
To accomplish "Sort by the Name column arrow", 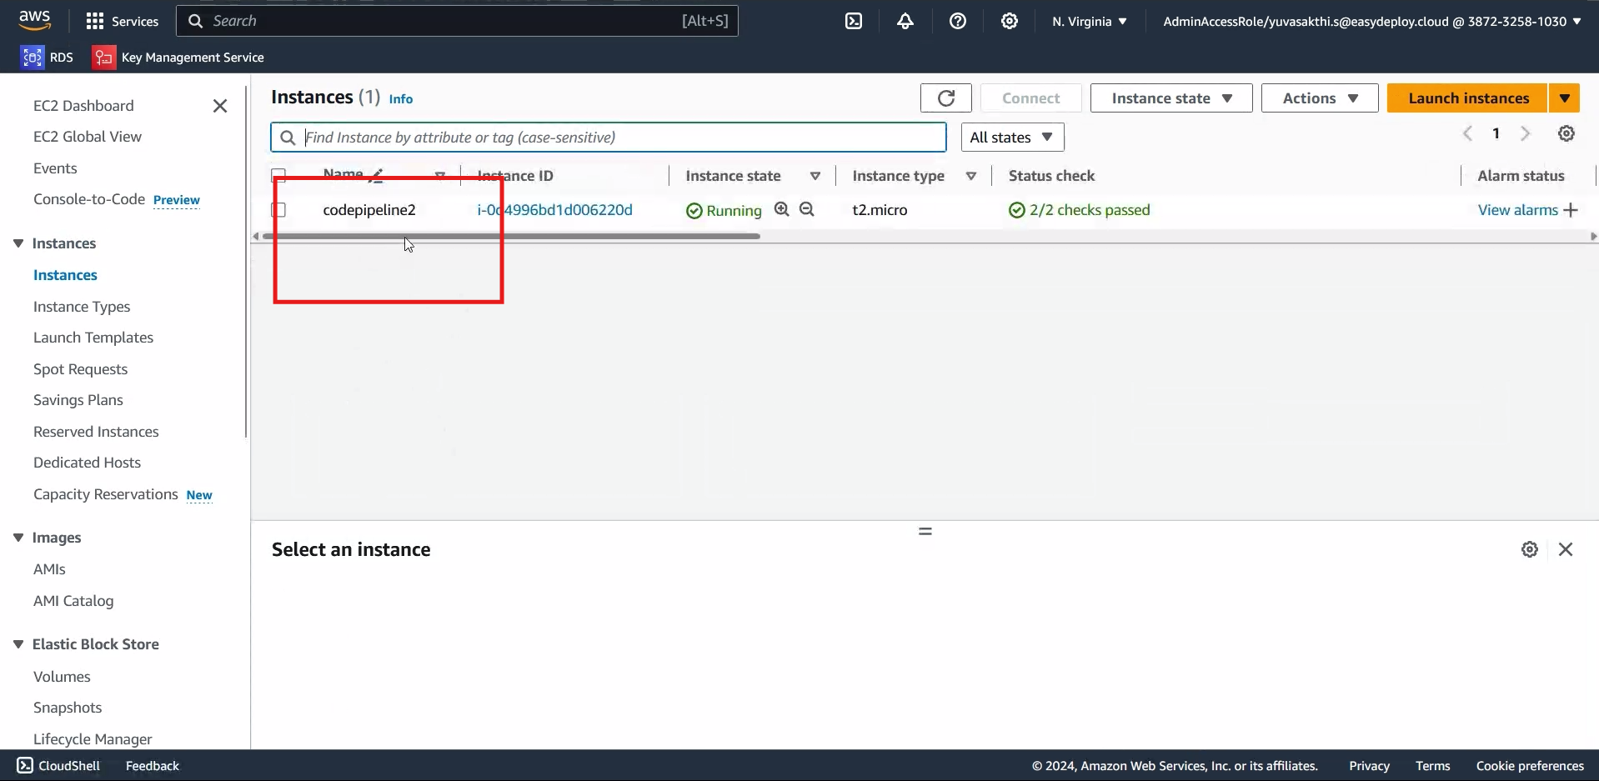I will (x=440, y=176).
